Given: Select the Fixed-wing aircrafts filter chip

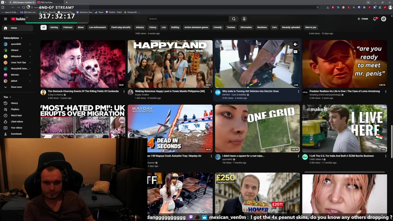Looking at the screenshot, I should (x=121, y=27).
